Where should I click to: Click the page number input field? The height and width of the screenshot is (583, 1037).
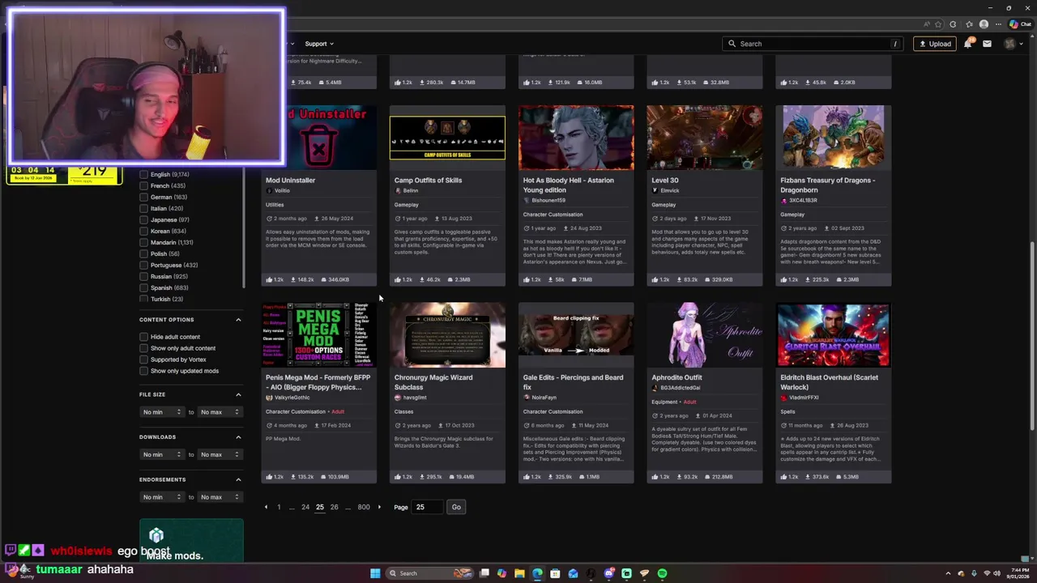(x=428, y=507)
